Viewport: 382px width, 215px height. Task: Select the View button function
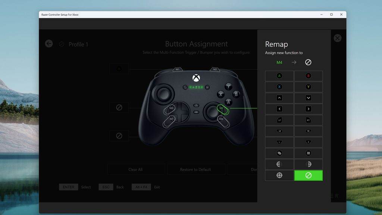point(279,153)
